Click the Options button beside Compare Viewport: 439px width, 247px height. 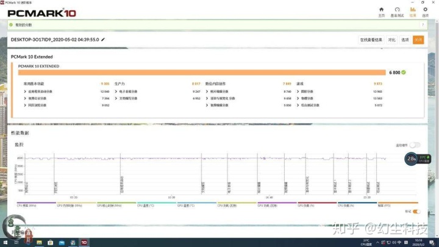[405, 40]
